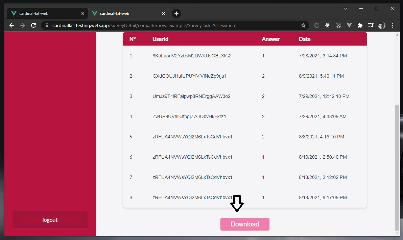Select UserId GXdCOUJHuIUPUYiViVlNqZp9rju1 in row 2
The height and width of the screenshot is (240, 403).
pos(189,76)
